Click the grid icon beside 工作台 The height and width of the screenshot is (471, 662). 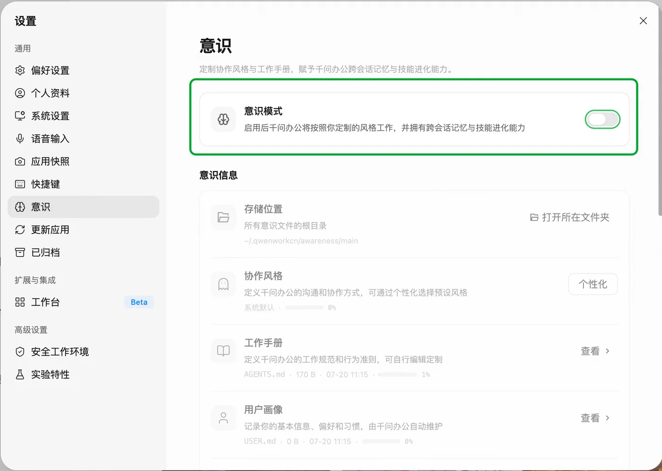tap(20, 302)
